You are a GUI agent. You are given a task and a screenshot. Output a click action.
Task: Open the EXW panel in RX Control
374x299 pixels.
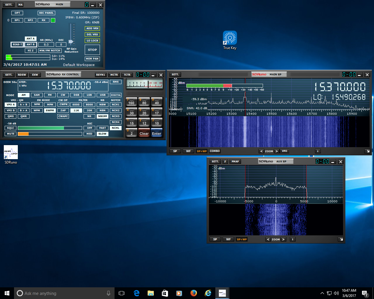pos(35,75)
